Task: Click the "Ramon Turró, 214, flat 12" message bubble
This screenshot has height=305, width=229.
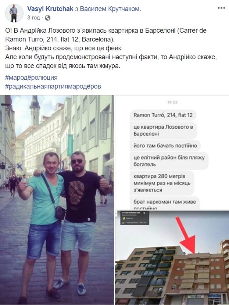Action: [163, 115]
